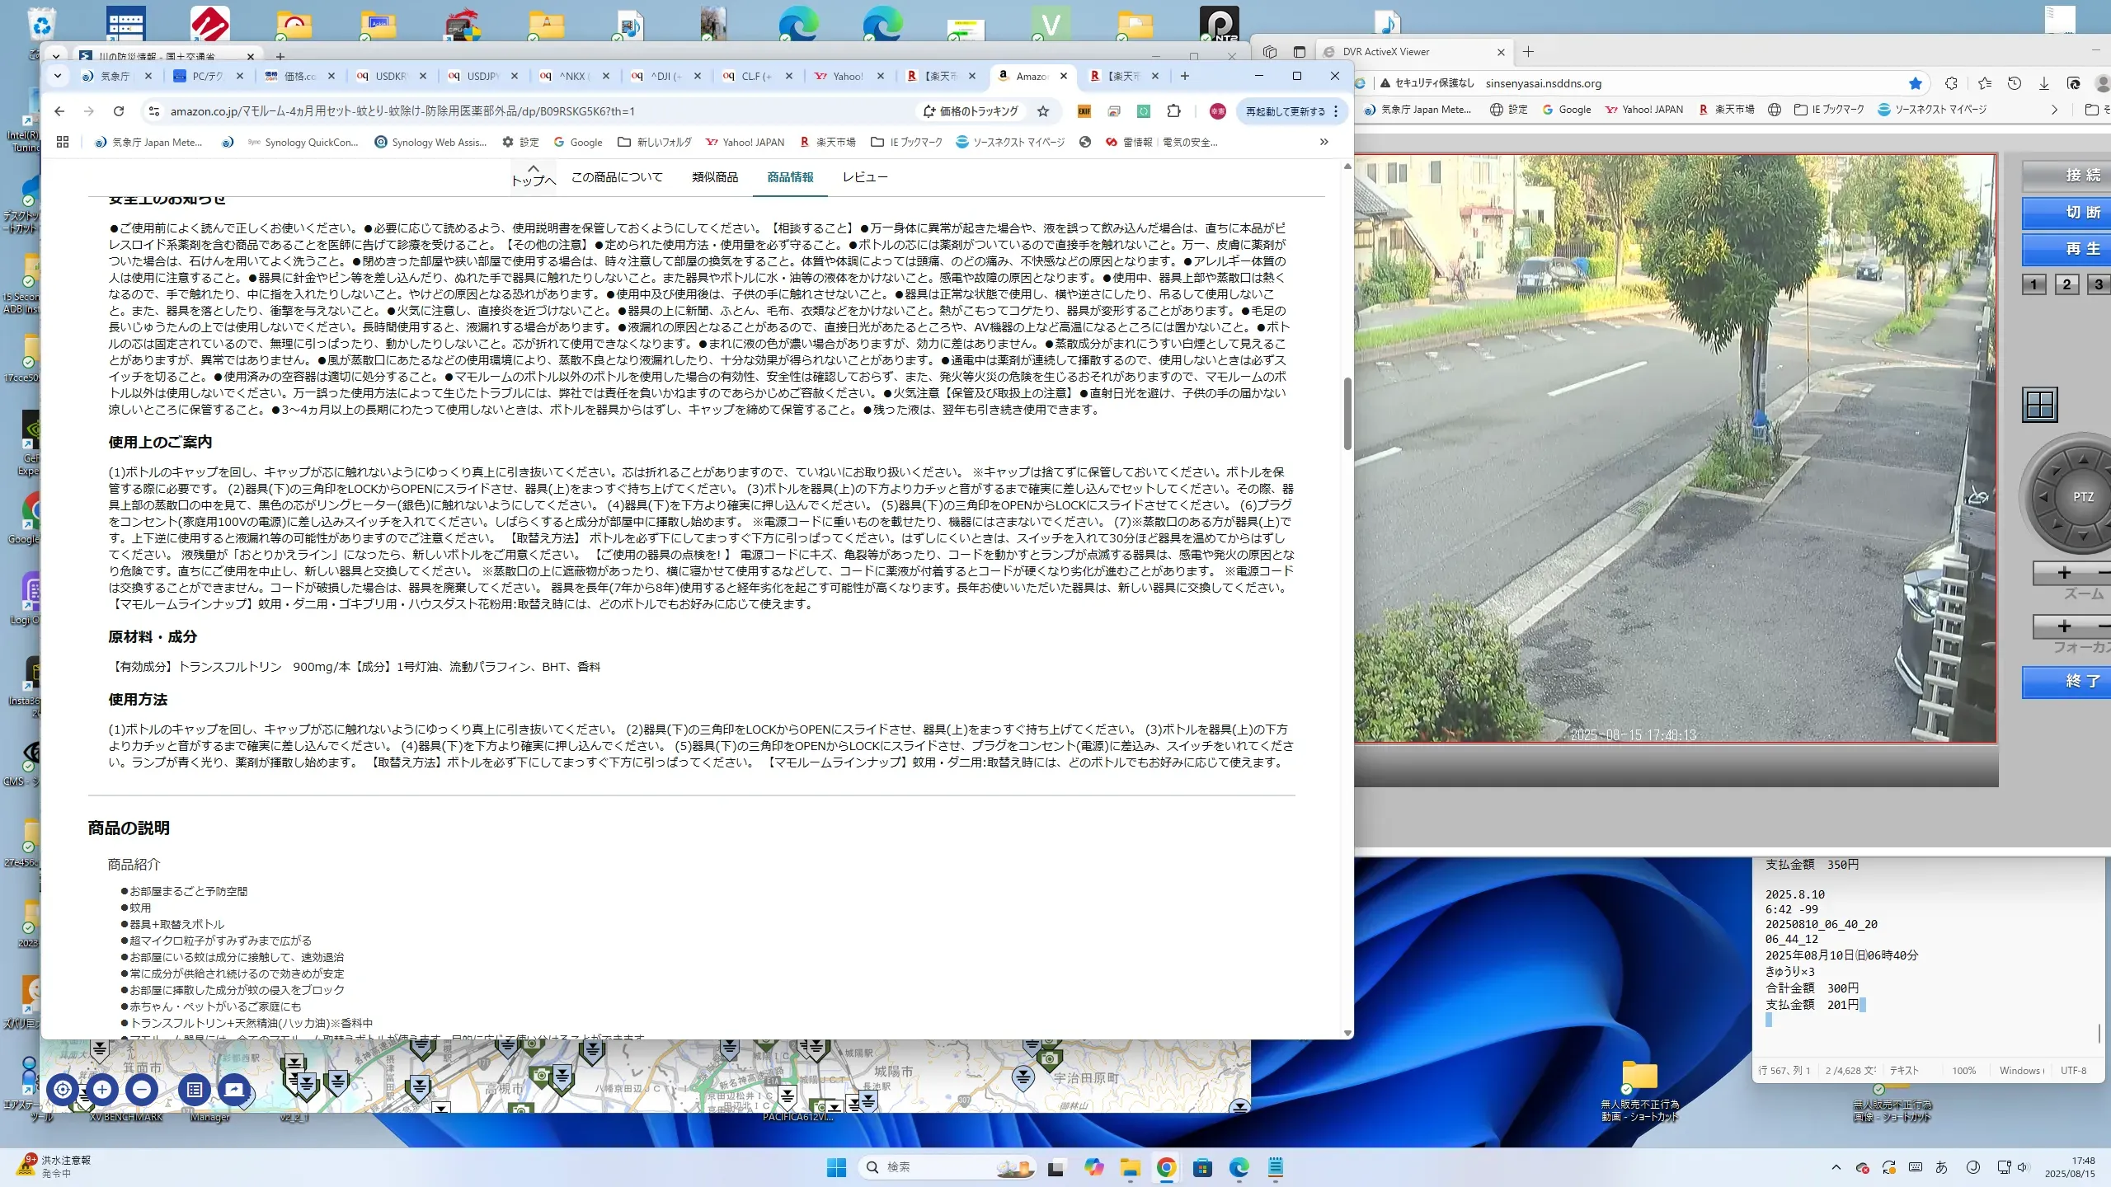
Task: Toggle the Japanese IME あ indicator in the system tray
Action: (x=1941, y=1167)
